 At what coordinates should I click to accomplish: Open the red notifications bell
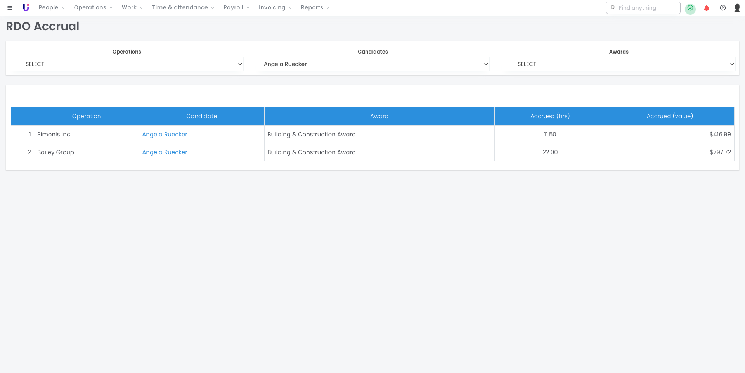click(707, 8)
